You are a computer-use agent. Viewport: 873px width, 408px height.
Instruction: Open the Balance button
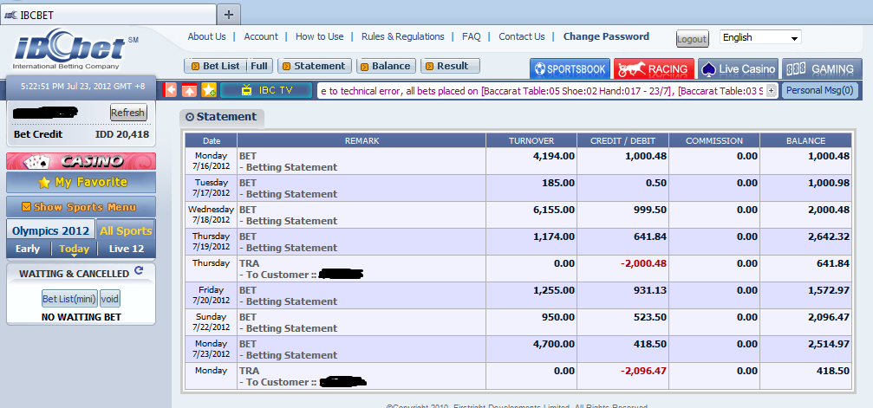[x=386, y=66]
